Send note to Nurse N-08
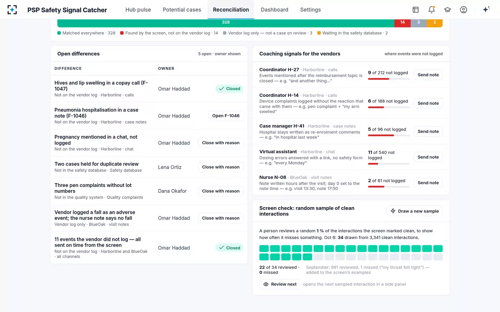Viewport: 500px width, 312px height. tap(428, 183)
